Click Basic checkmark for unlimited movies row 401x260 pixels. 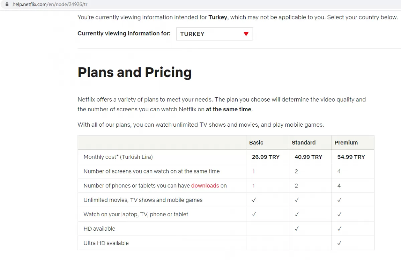[x=254, y=200]
